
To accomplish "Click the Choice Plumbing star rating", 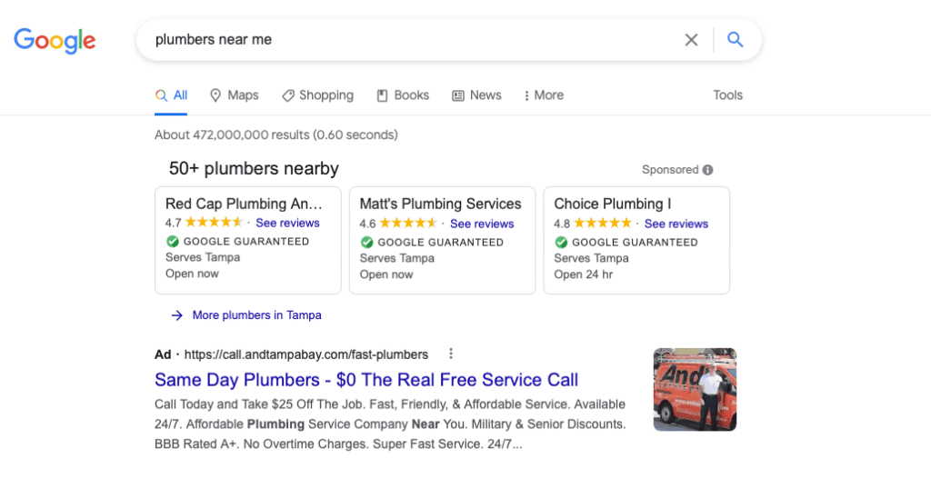I will [x=603, y=224].
